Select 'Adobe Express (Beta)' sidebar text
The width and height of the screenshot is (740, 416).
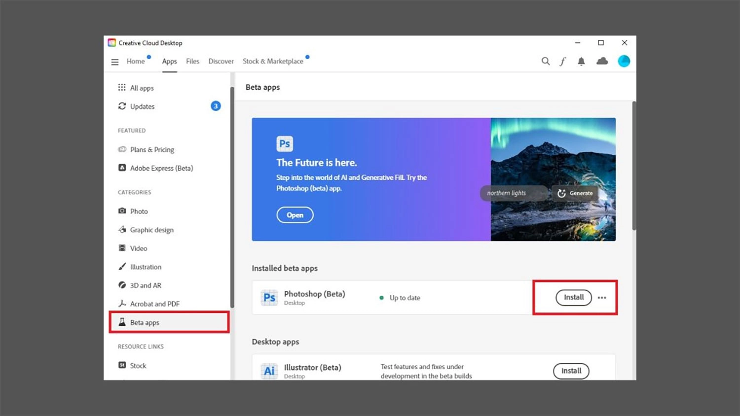[161, 168]
